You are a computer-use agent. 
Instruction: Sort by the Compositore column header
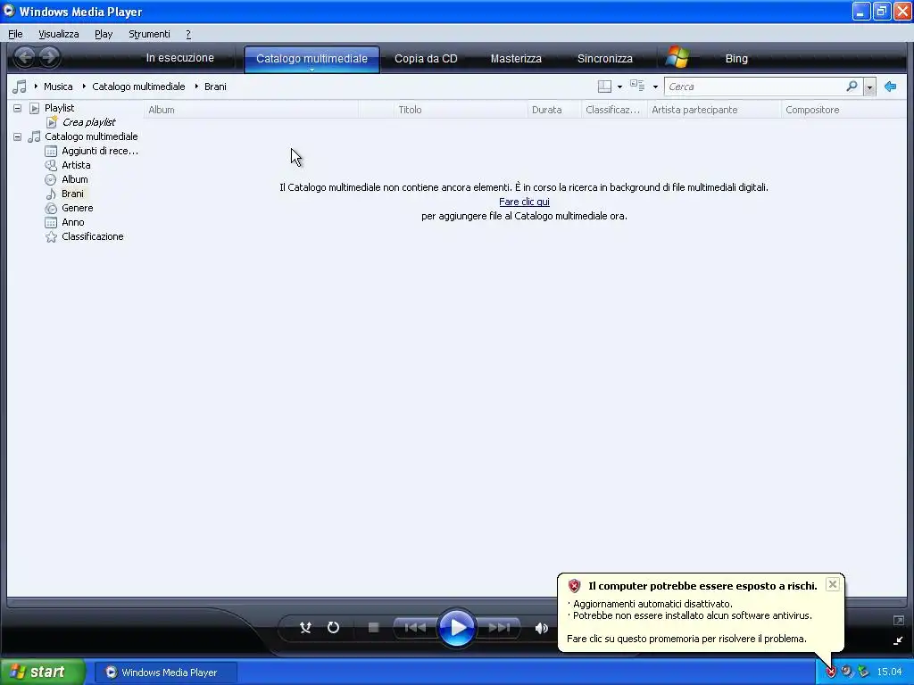coord(843,110)
